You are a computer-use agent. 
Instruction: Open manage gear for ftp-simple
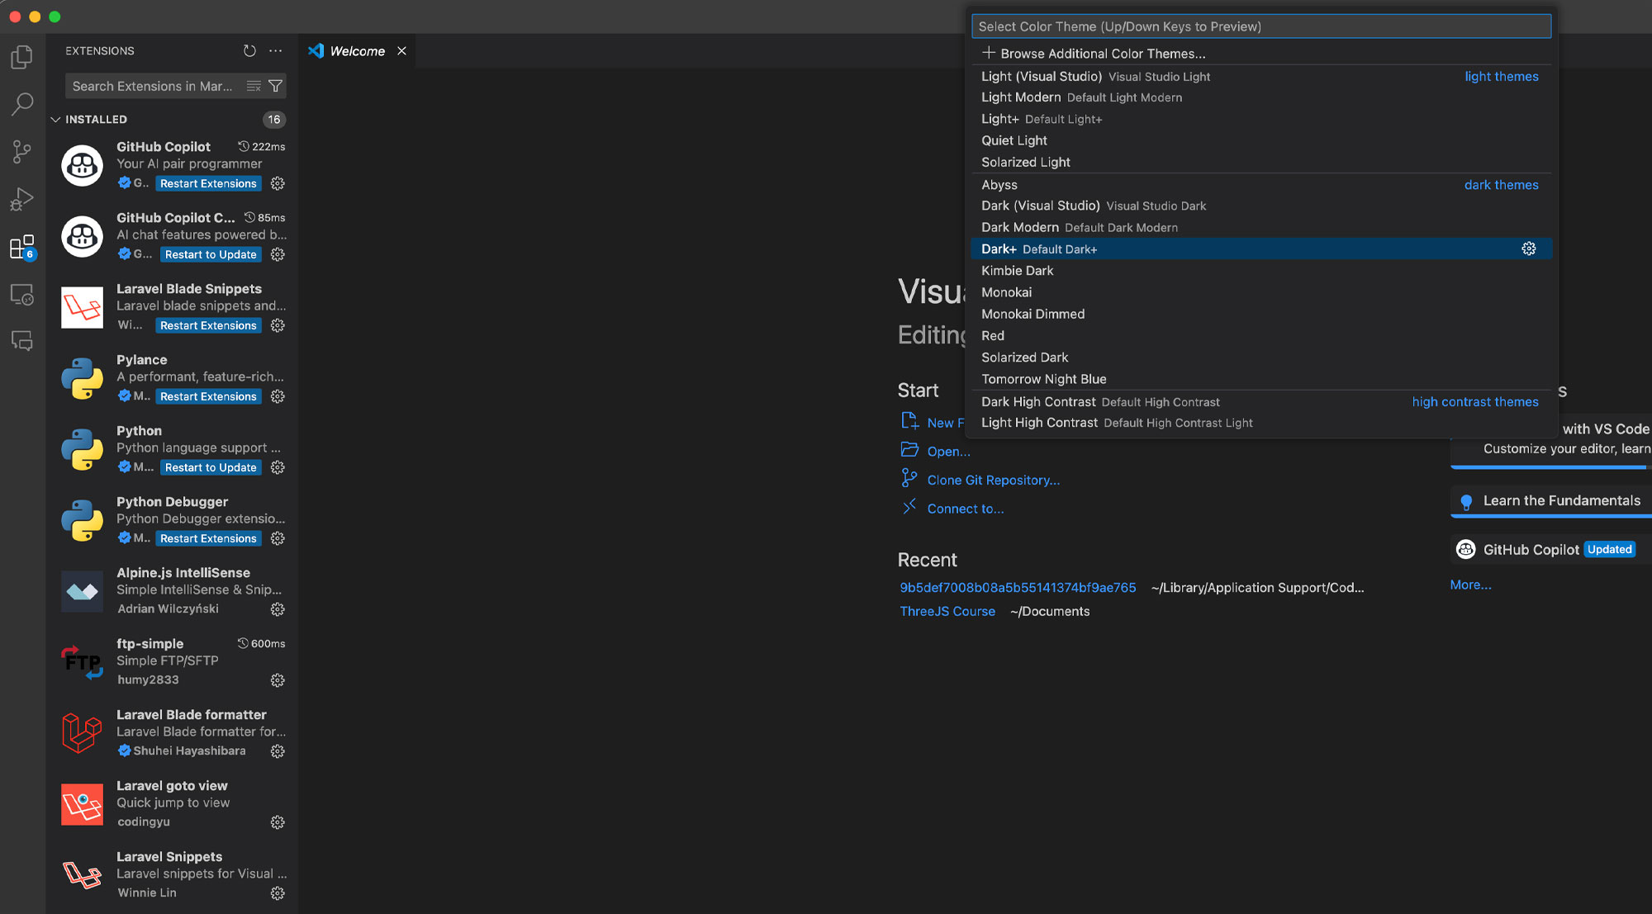click(278, 680)
